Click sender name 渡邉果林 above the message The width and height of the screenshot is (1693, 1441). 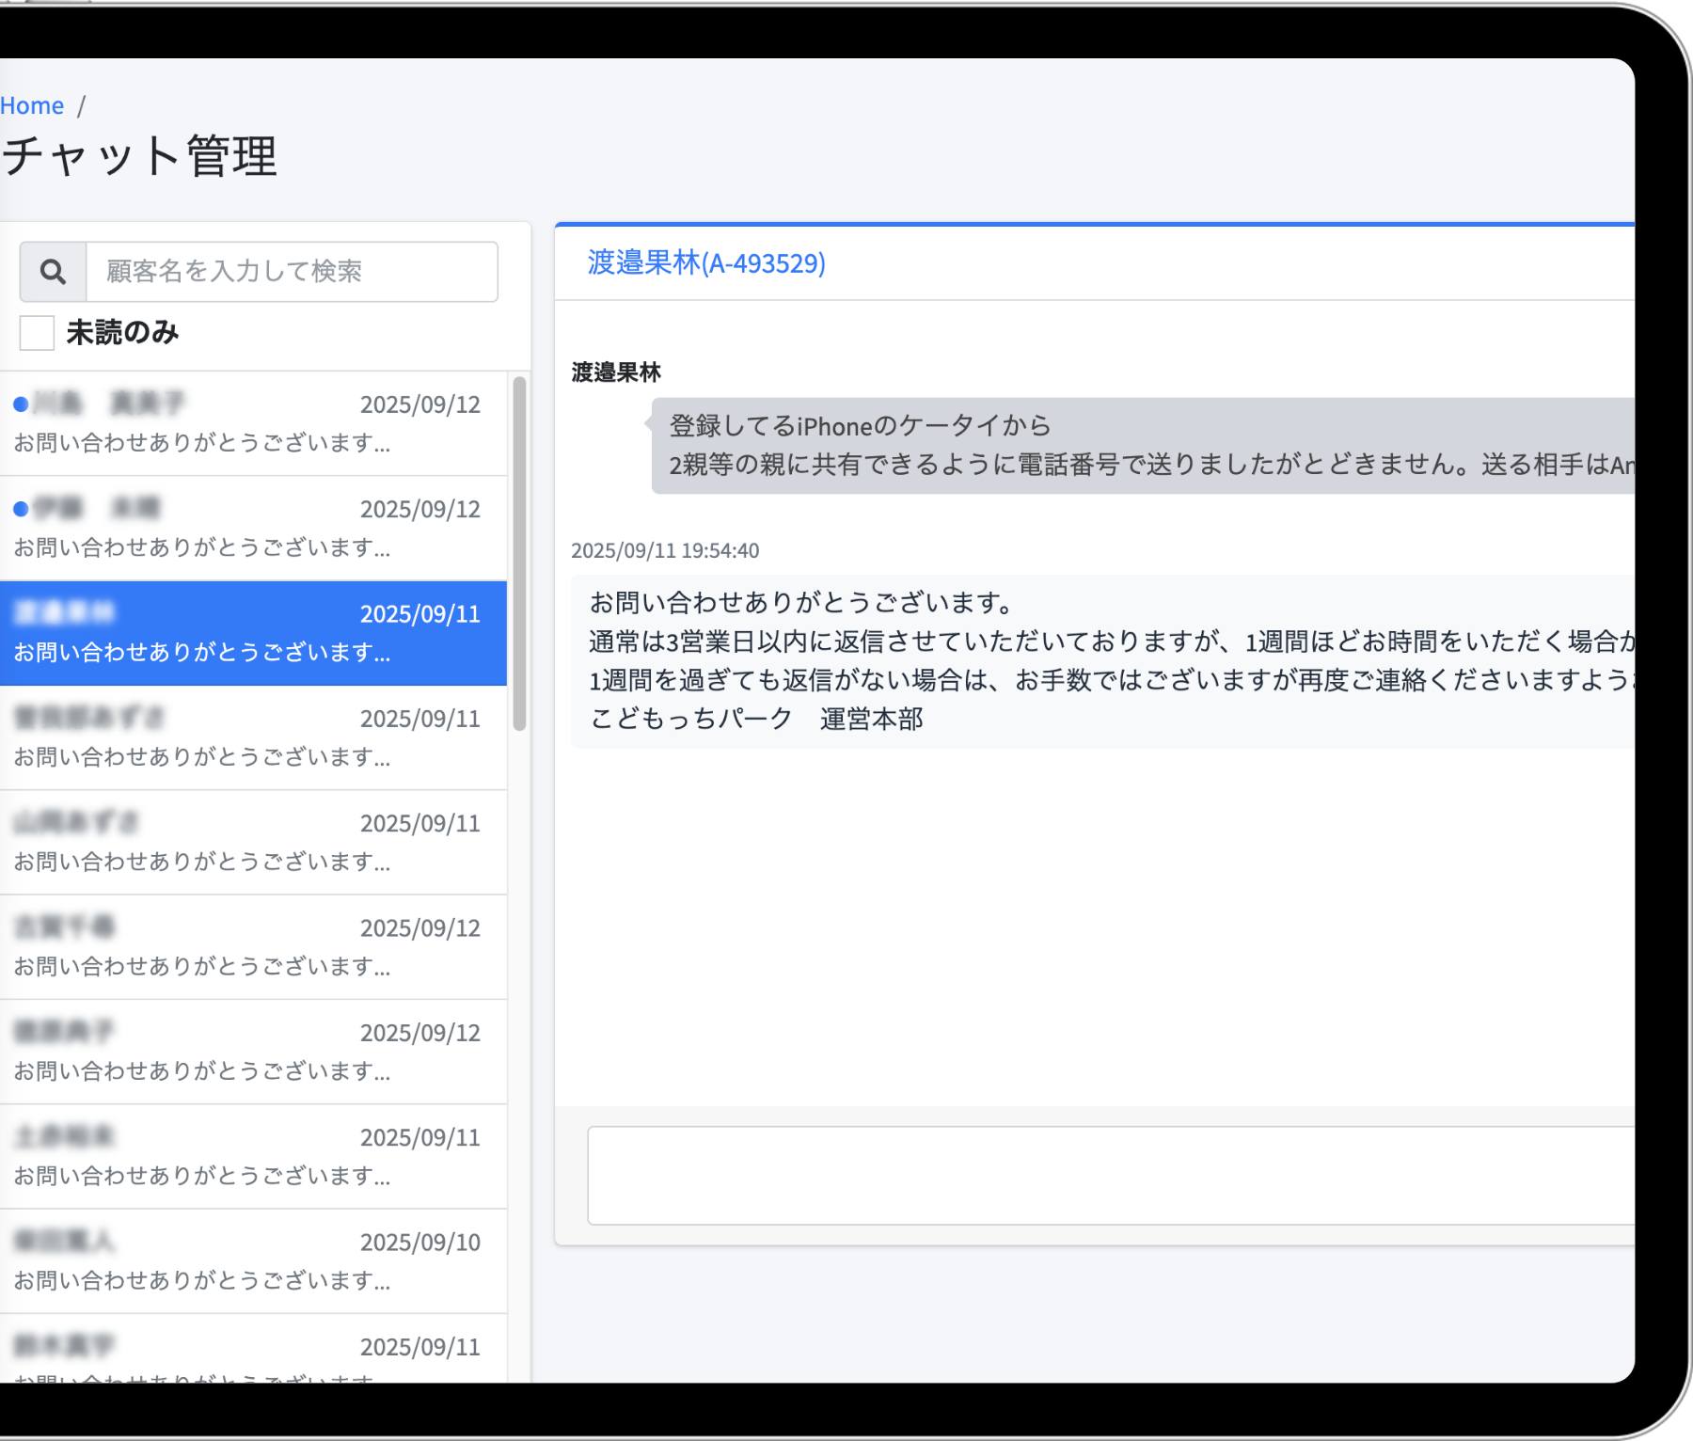(616, 373)
